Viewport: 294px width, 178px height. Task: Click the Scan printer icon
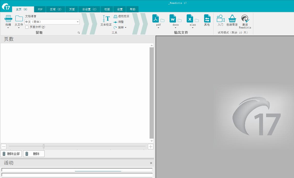pos(8,18)
